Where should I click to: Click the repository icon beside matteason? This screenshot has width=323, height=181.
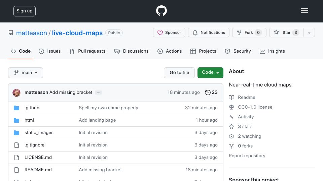[11, 33]
